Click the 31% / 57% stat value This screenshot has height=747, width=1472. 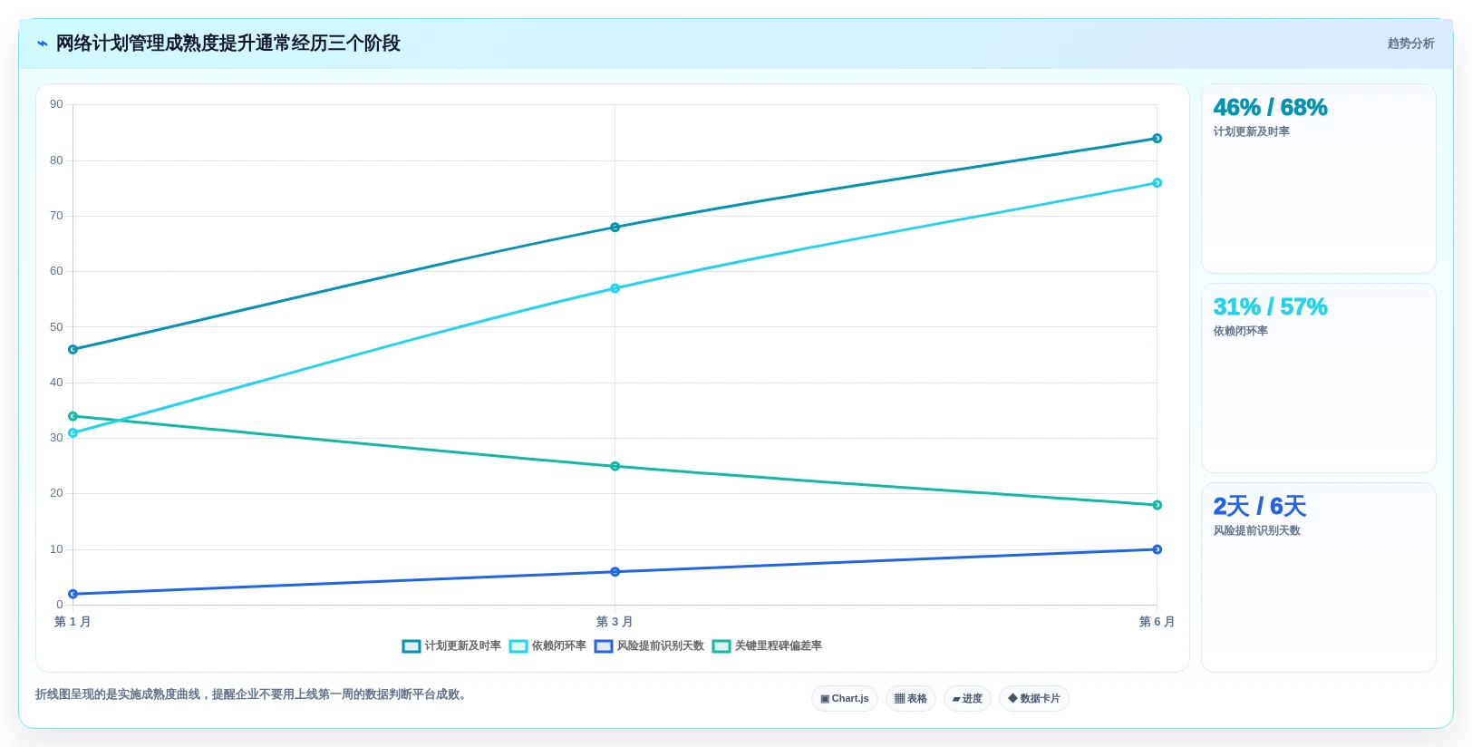pos(1270,307)
